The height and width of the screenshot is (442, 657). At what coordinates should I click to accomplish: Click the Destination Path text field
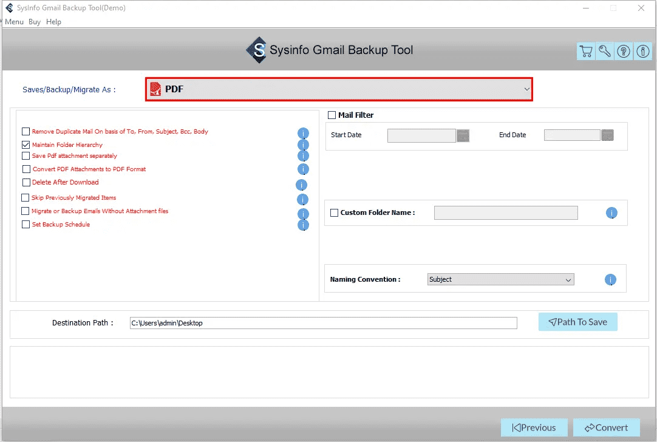click(x=324, y=323)
